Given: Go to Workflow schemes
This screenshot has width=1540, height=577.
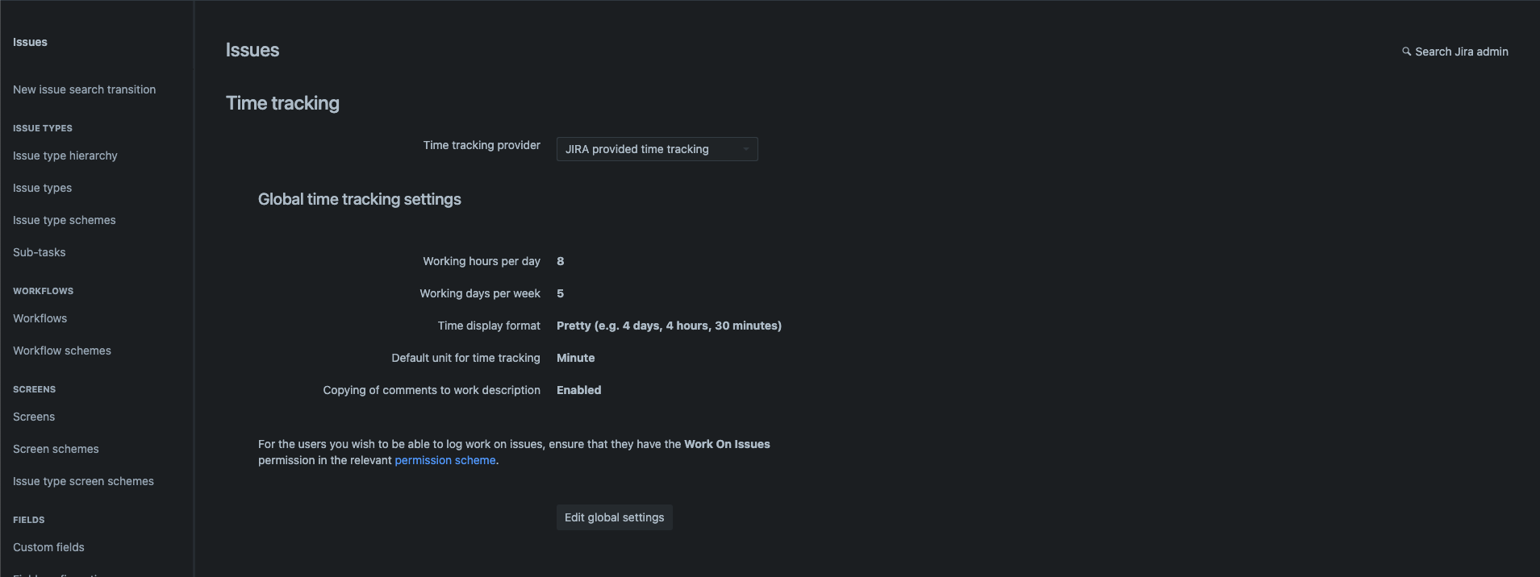Looking at the screenshot, I should (x=61, y=351).
